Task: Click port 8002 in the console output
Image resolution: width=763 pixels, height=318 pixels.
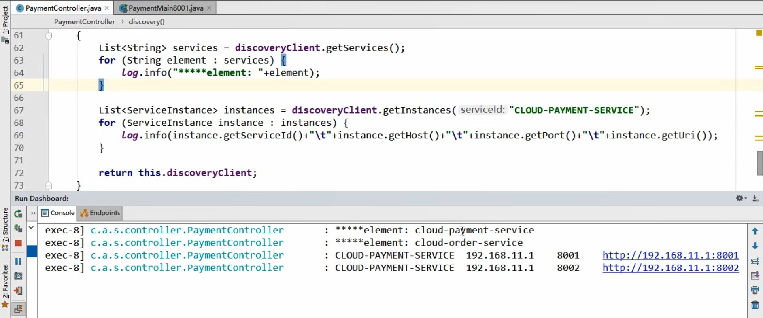Action: point(568,268)
